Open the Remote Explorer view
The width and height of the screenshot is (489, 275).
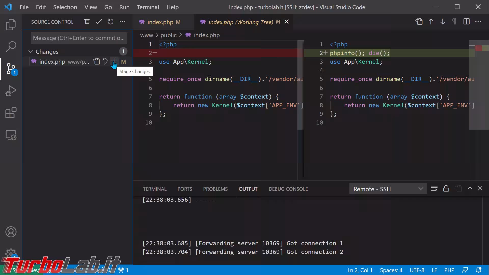[11, 135]
